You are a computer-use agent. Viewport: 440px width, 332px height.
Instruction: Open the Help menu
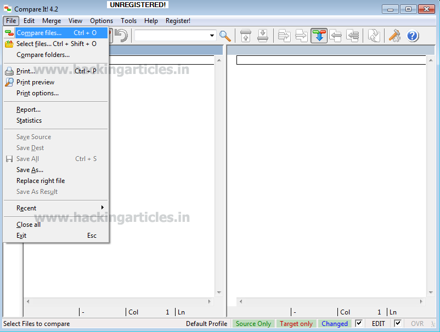pos(151,21)
